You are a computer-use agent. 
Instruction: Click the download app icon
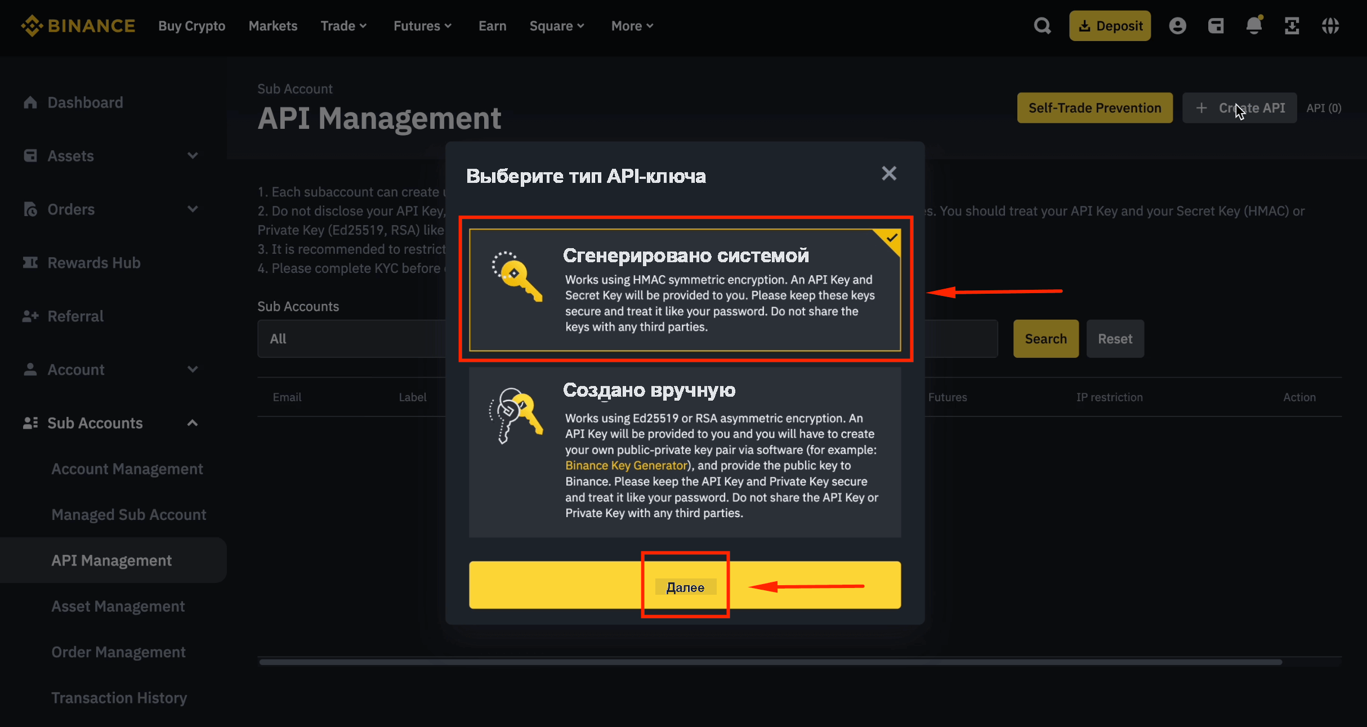click(x=1292, y=26)
